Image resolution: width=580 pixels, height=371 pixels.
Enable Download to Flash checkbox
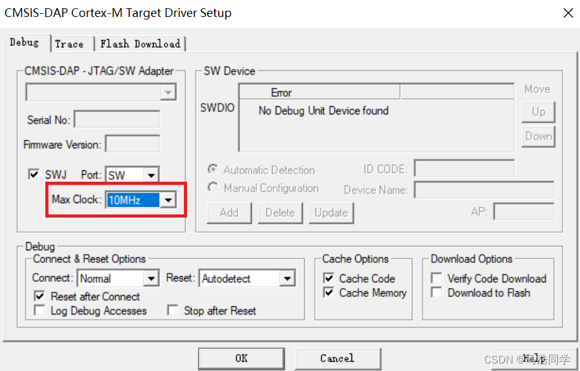click(x=436, y=292)
